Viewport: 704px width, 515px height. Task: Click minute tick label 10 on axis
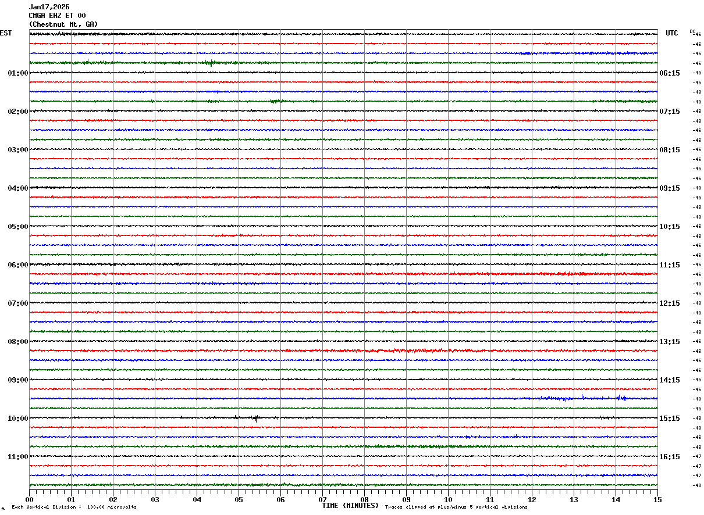448,499
